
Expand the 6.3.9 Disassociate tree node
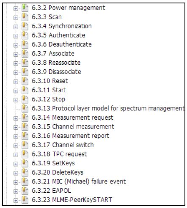[16, 73]
